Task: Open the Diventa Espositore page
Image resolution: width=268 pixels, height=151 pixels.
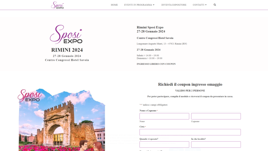Action: (174, 5)
